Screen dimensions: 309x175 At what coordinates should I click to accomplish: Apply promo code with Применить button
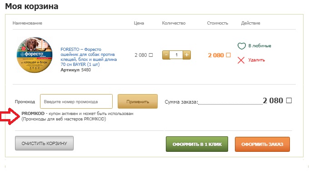(138, 101)
